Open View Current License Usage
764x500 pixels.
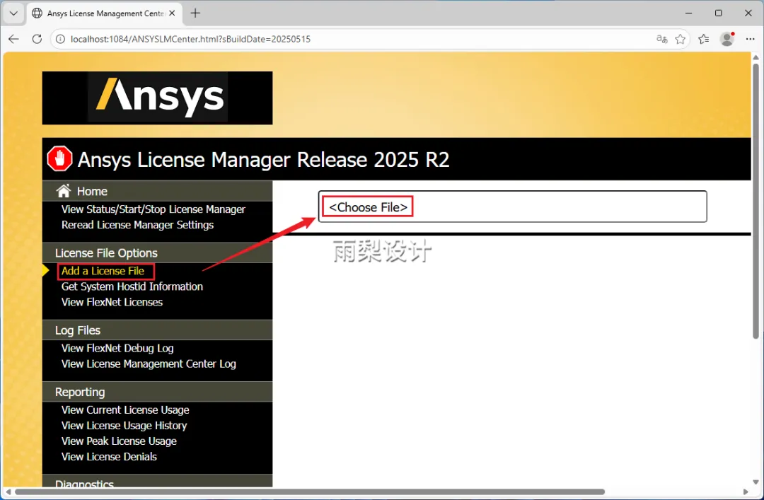[x=125, y=410]
